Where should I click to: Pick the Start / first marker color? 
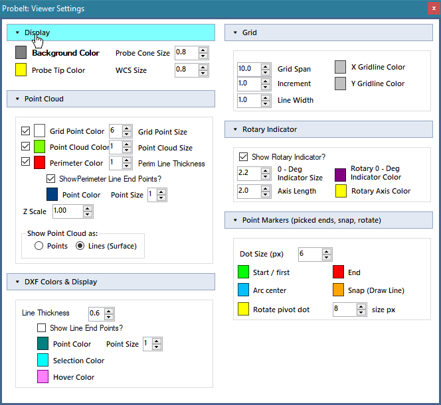pyautogui.click(x=243, y=272)
